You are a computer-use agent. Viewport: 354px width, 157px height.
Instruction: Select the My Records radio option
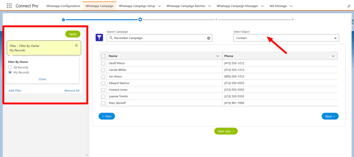[x=10, y=72]
